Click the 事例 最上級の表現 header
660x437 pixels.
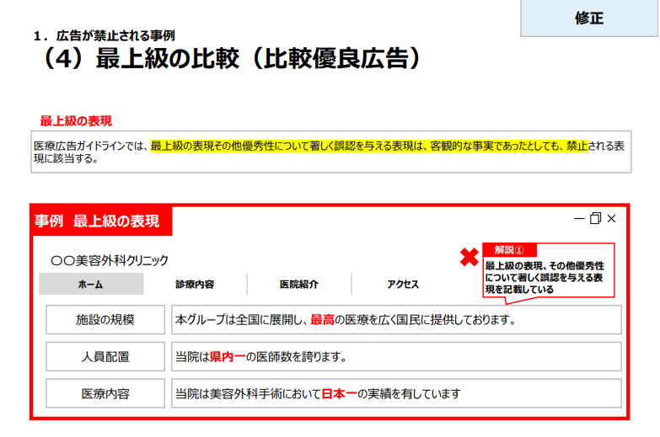coord(101,221)
